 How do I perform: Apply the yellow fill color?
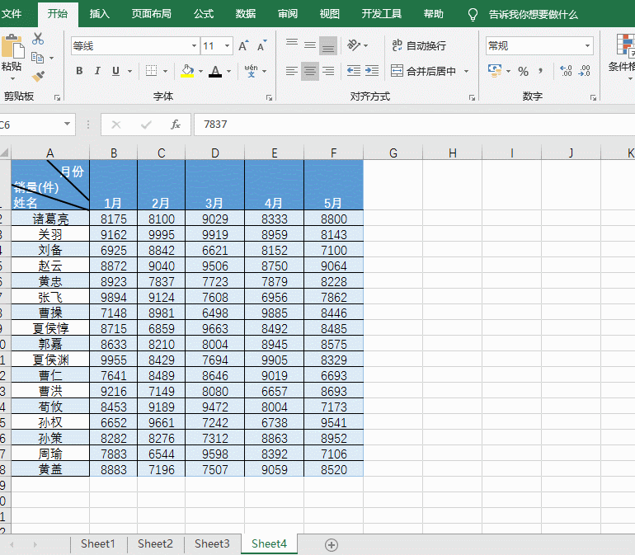point(187,72)
